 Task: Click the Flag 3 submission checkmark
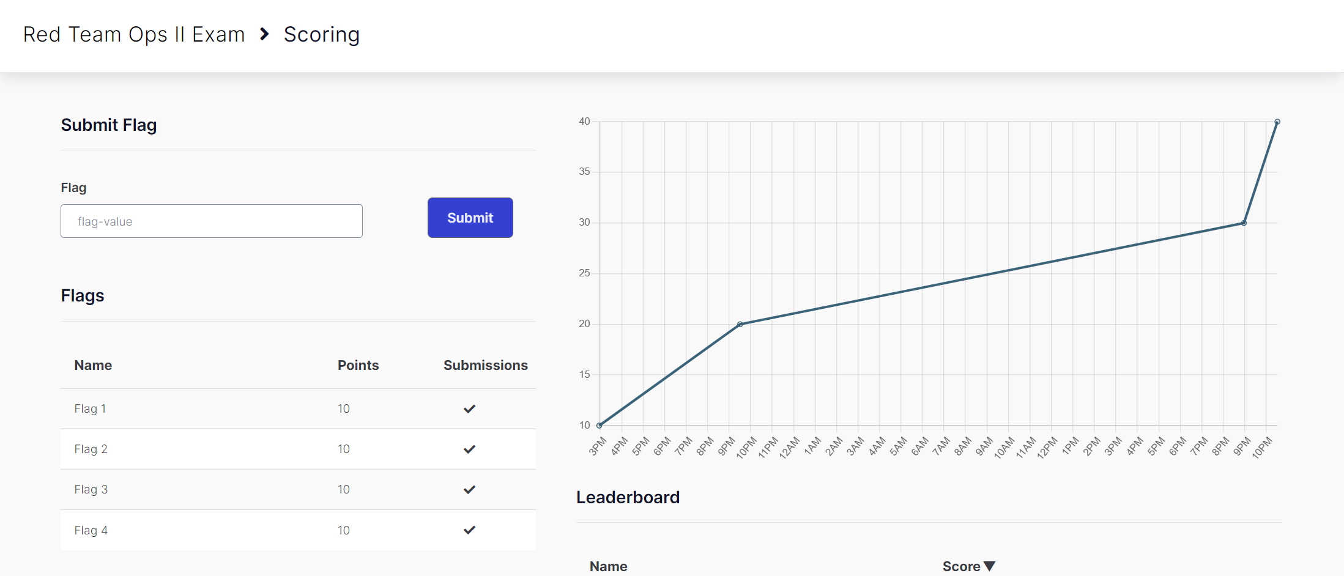click(469, 490)
